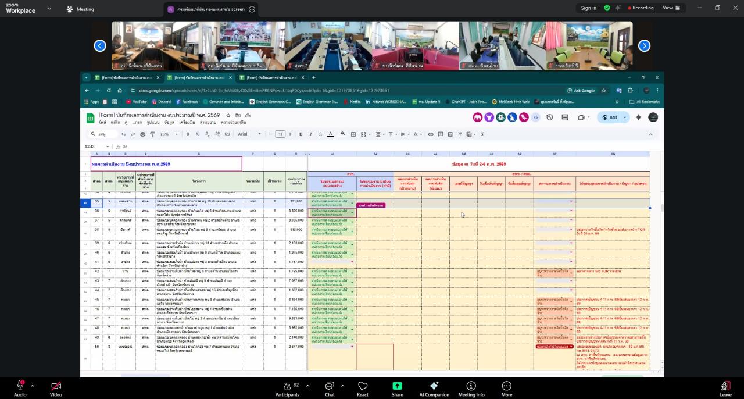
Task: Click the borders icon in the toolbar
Action: [x=353, y=134]
